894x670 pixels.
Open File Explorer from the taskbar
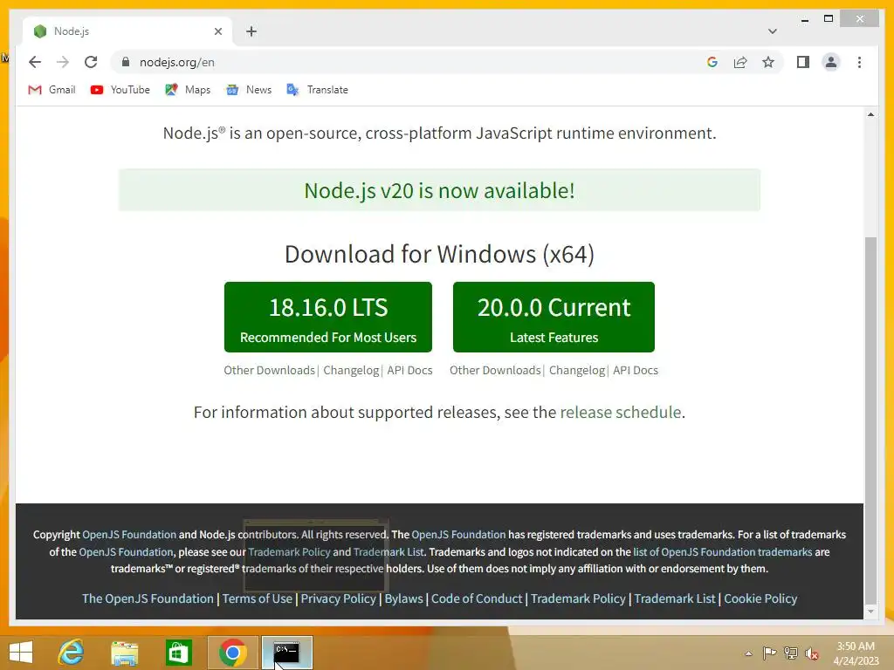(x=124, y=653)
